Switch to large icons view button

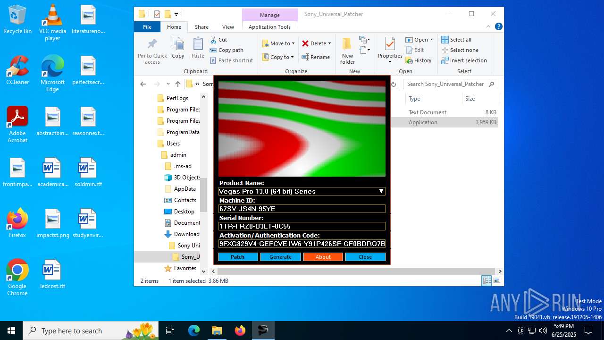coord(497,281)
